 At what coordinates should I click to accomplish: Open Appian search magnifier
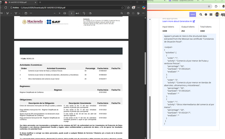click(201, 14)
